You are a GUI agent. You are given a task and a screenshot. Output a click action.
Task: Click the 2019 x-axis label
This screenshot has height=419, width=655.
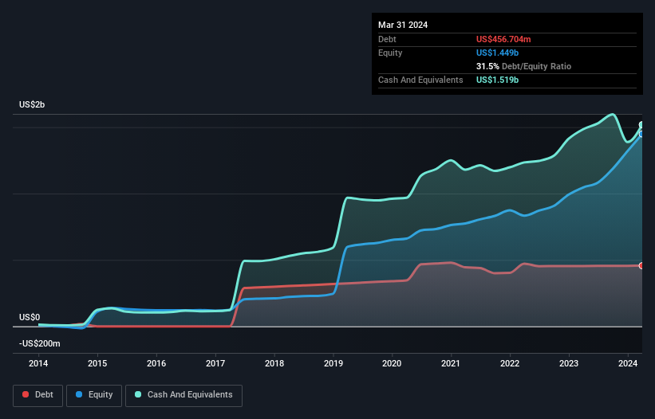click(x=333, y=363)
